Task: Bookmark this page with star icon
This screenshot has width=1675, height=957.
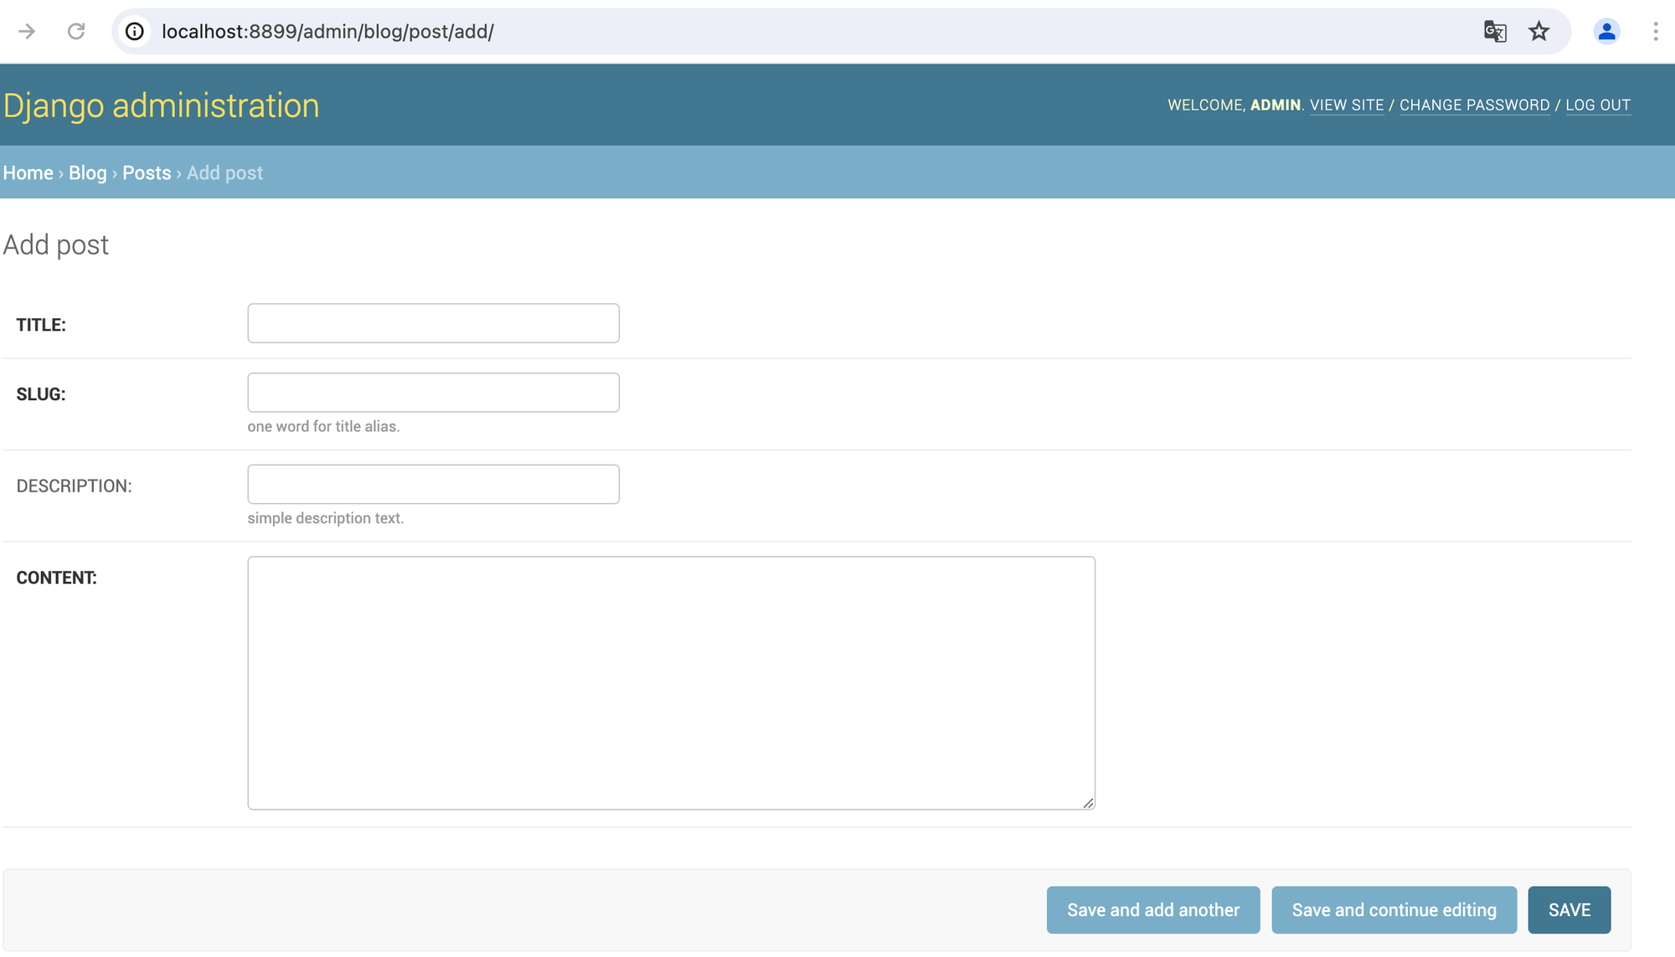Action: (x=1538, y=32)
